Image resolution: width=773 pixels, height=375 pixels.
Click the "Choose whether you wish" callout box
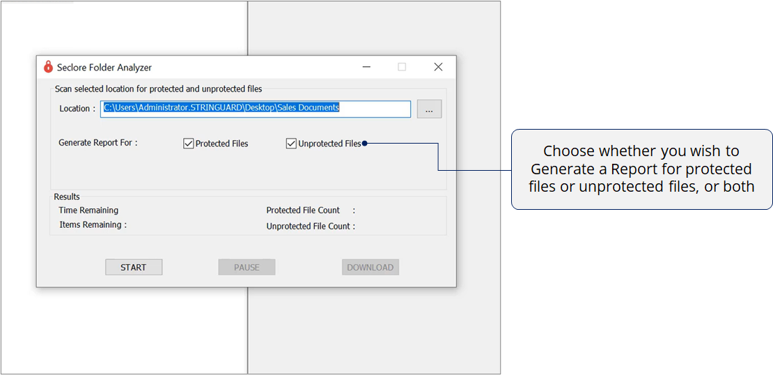[x=641, y=169]
